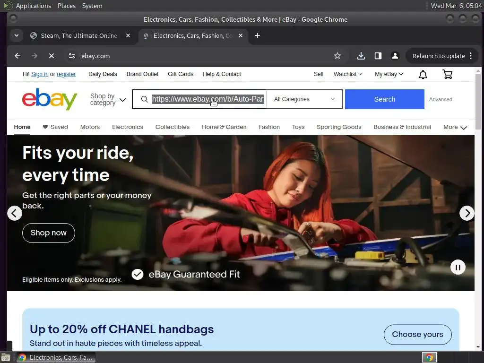Click the page vertical scrollbar
484x363 pixels.
pos(478,102)
